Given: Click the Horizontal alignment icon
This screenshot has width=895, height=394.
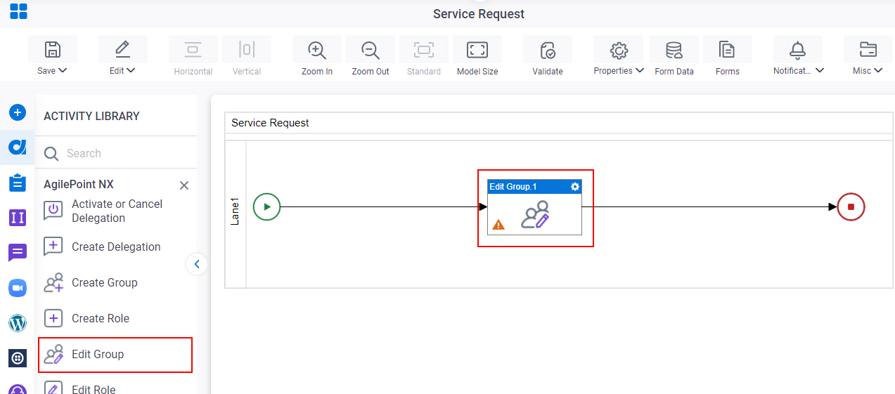Looking at the screenshot, I should [193, 49].
